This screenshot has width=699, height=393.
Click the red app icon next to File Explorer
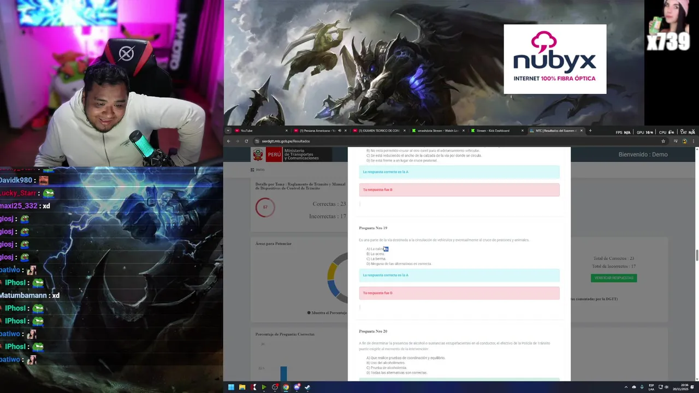pos(253,388)
